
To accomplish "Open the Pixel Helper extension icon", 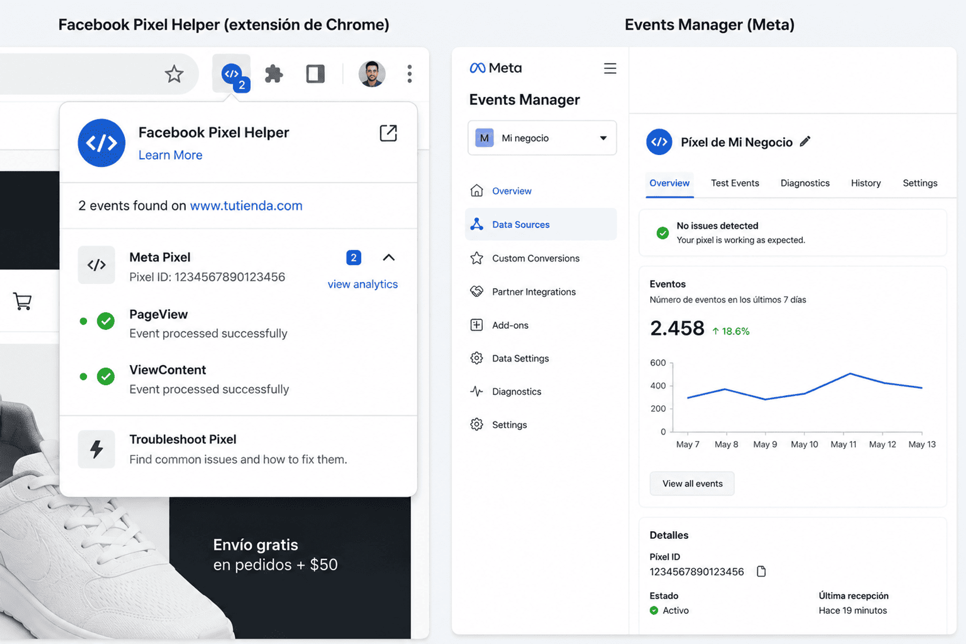I will coord(232,74).
